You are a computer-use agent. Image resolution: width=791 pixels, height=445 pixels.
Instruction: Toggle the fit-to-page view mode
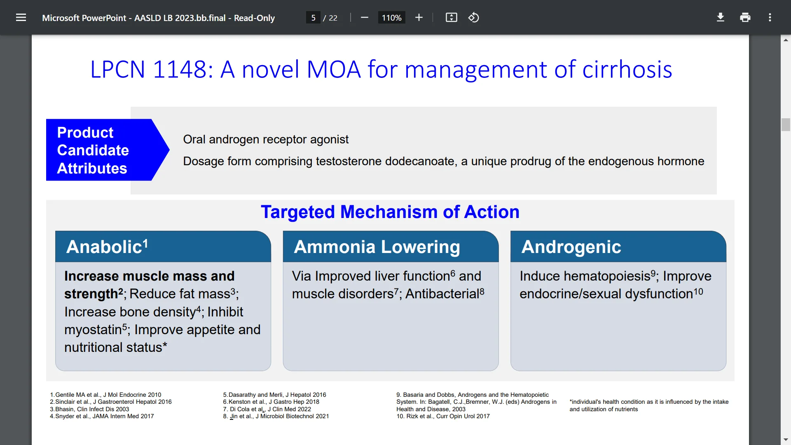click(x=451, y=17)
